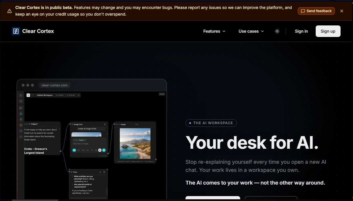353x201 pixels.
Task: Click the Your desk for AI headline
Action: click(x=252, y=142)
